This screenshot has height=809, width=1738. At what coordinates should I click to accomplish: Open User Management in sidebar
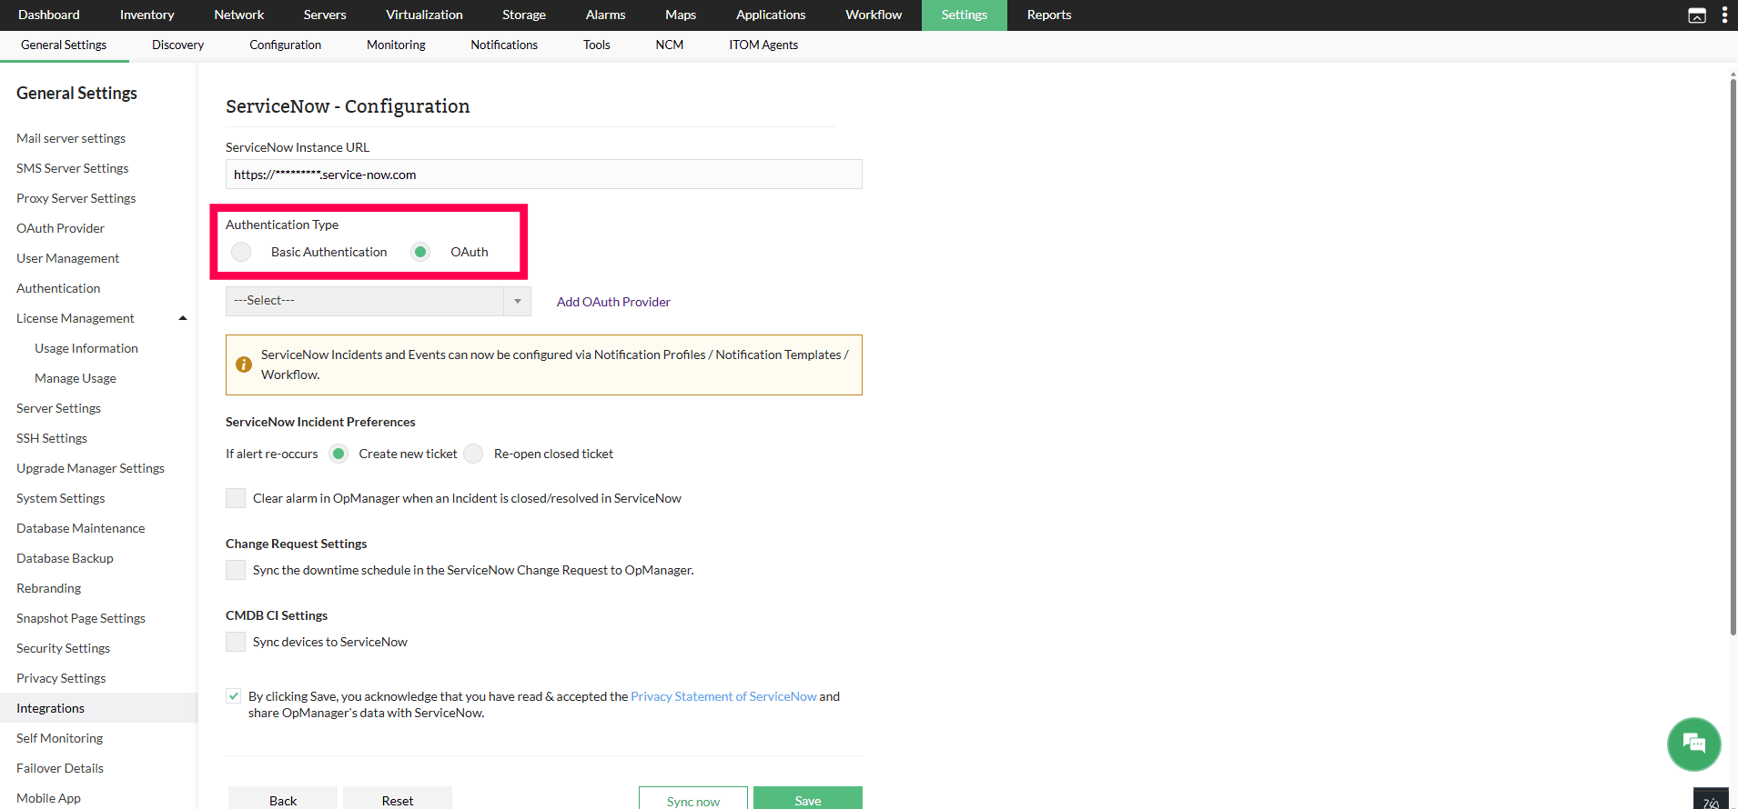(x=68, y=258)
